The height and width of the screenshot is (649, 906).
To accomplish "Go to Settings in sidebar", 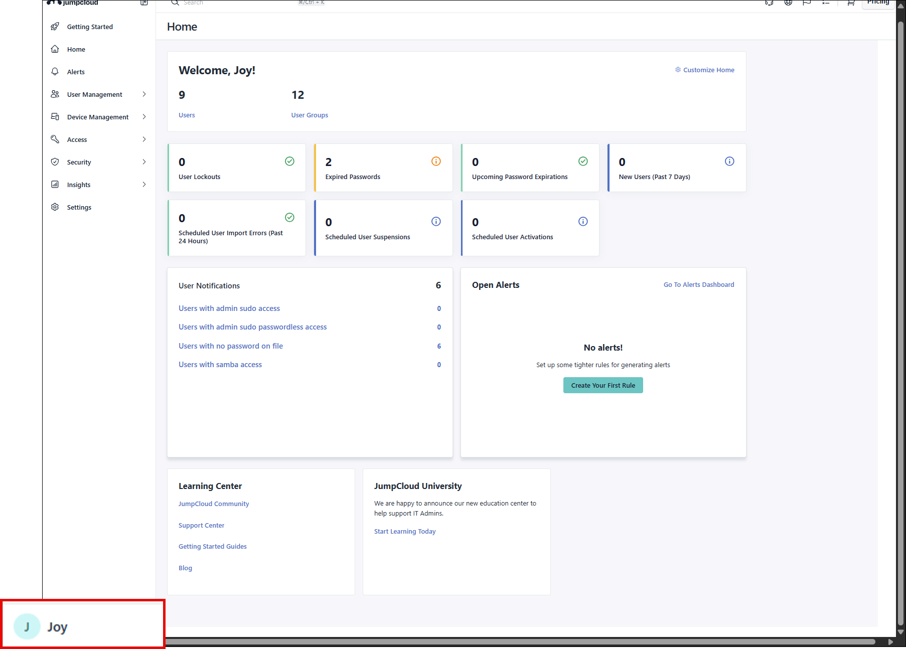I will [x=79, y=207].
